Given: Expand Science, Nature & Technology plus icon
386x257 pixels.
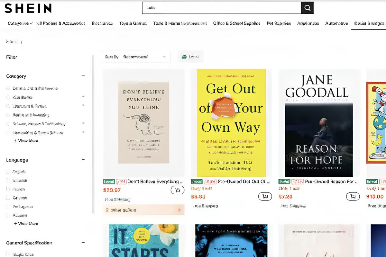Looking at the screenshot, I should pos(83,123).
